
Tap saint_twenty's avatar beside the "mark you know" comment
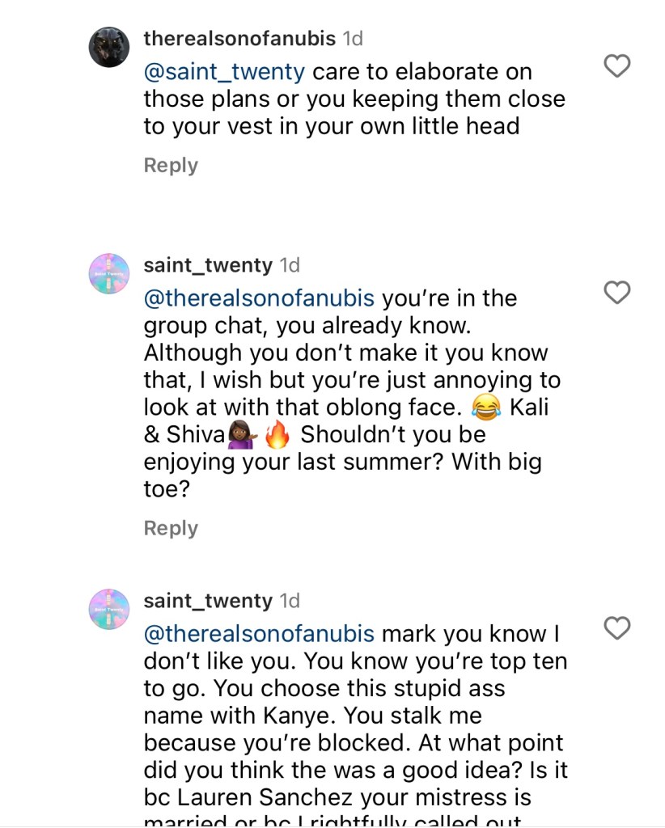(x=109, y=610)
